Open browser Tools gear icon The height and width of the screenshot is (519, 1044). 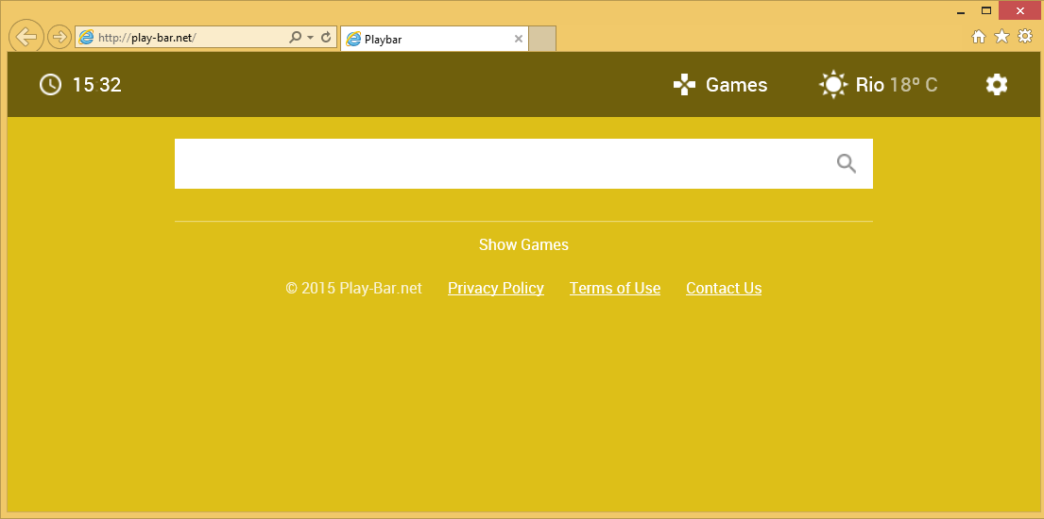point(1025,37)
